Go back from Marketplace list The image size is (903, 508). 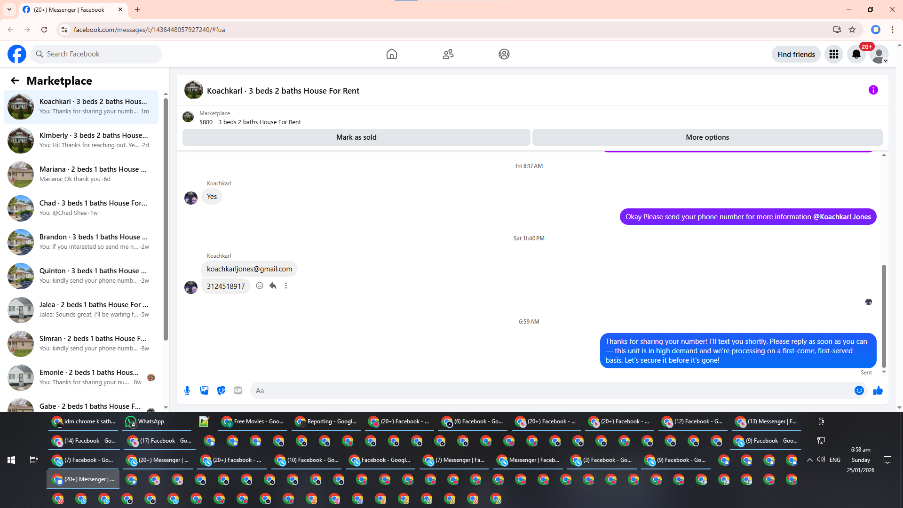pyautogui.click(x=15, y=80)
